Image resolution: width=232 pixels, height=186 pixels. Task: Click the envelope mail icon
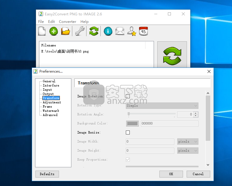pos(120,31)
